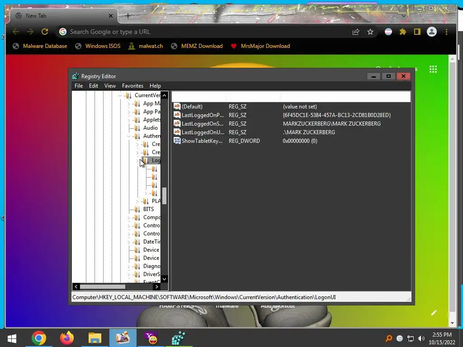Click the binary icon beside ShowTabletKey...
Viewport: 463px width, 347px height.
tap(177, 141)
